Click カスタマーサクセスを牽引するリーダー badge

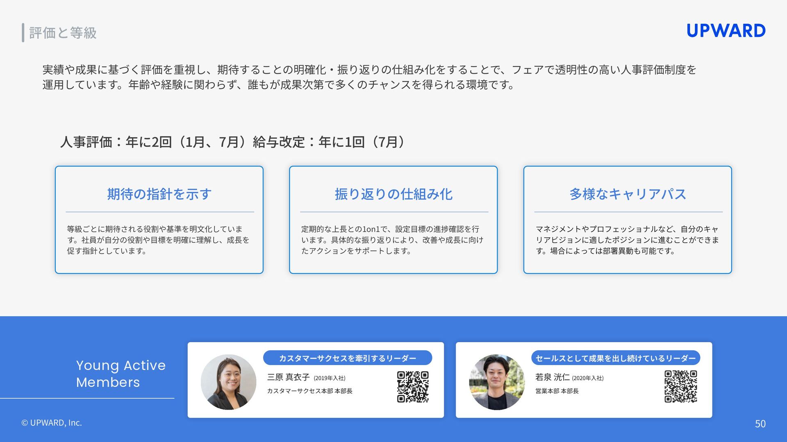(x=347, y=358)
